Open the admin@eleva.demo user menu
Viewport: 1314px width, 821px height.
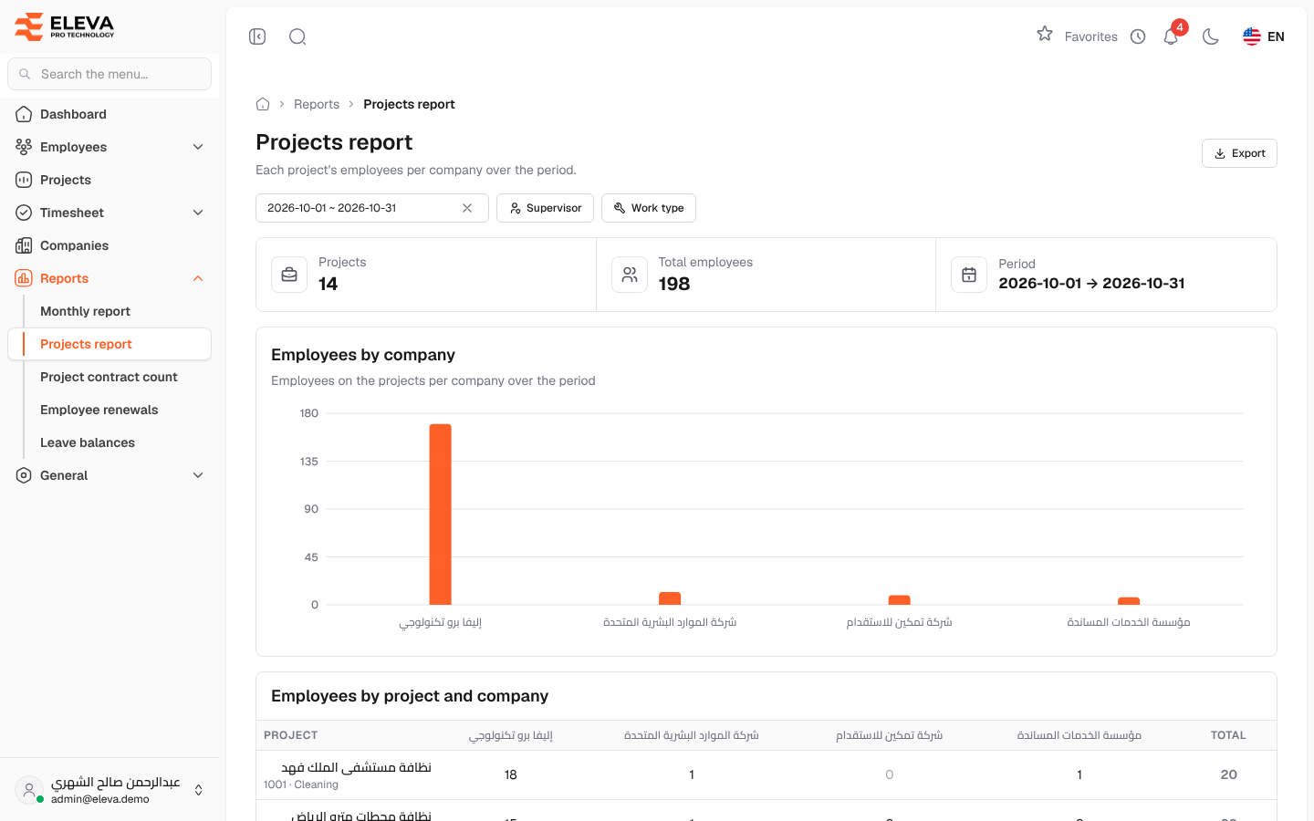tap(109, 790)
